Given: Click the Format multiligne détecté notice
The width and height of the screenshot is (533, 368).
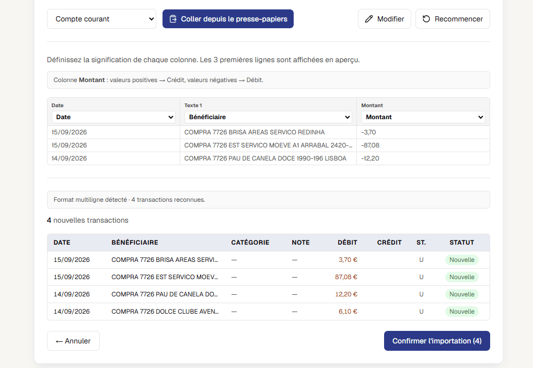Looking at the screenshot, I should [269, 200].
